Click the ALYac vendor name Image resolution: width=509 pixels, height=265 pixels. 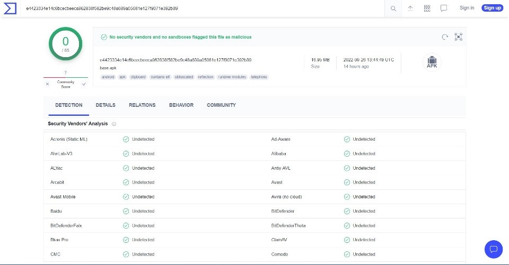tap(57, 168)
